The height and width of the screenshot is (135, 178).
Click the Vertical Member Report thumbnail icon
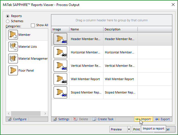point(60,66)
